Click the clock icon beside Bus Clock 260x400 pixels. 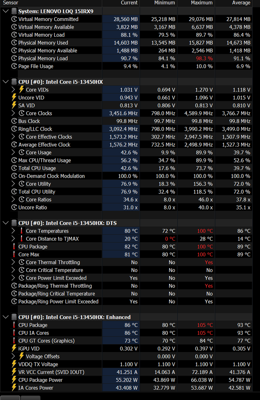pyautogui.click(x=14, y=121)
